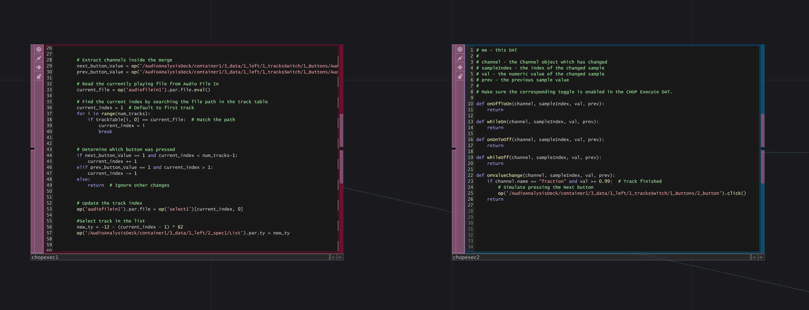The height and width of the screenshot is (310, 809).
Task: Click the 'def onOnToOff' function definition
Action: [540, 140]
